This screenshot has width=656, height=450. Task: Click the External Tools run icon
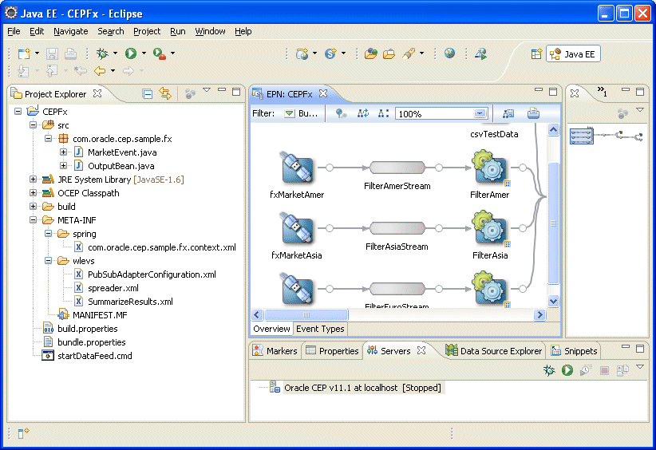coord(160,53)
